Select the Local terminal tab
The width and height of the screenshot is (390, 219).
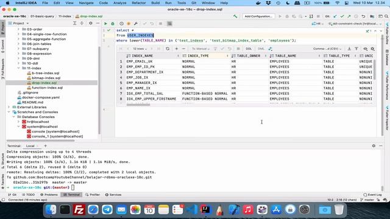(x=30, y=146)
